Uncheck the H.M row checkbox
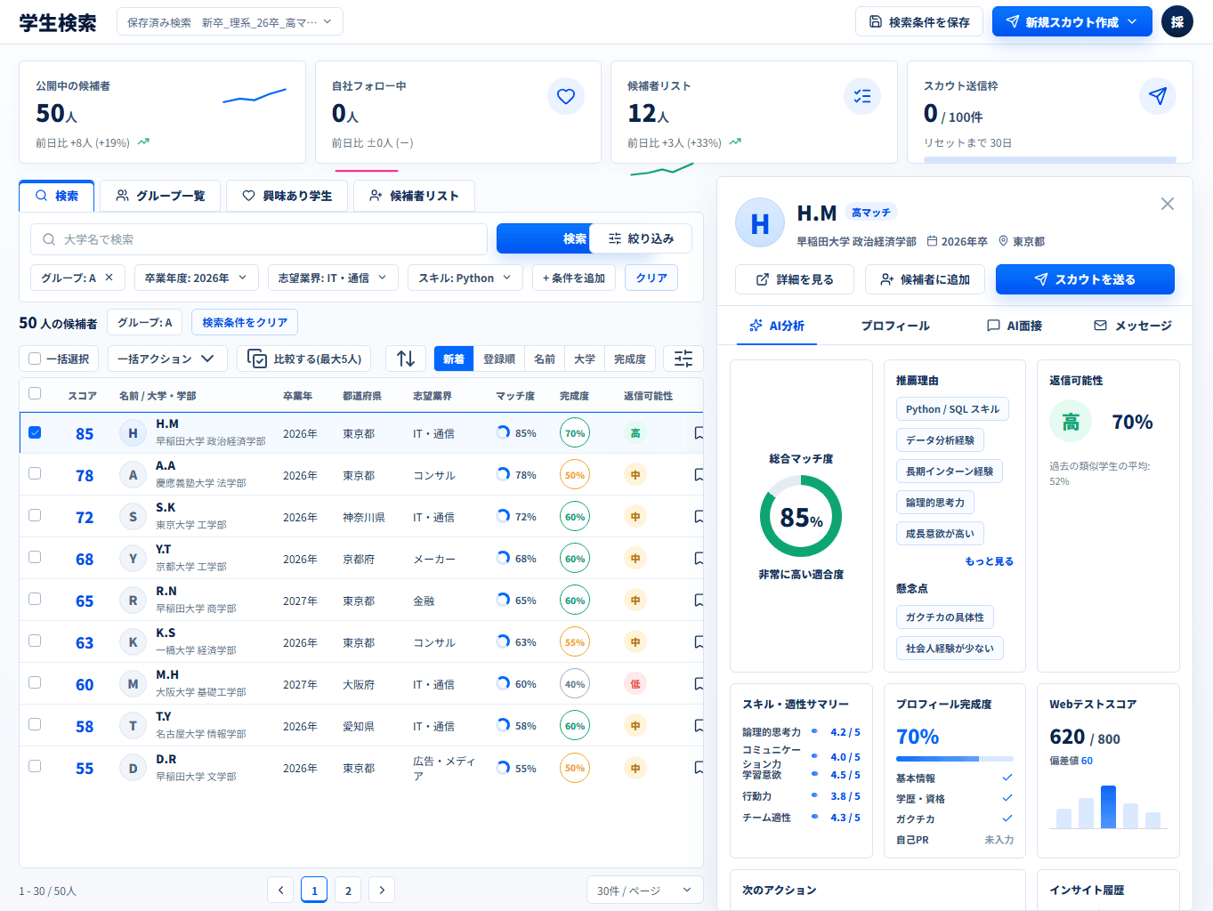1213x911 pixels. click(x=35, y=432)
